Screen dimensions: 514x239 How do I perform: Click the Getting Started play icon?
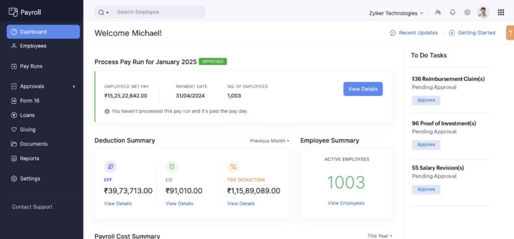[452, 33]
